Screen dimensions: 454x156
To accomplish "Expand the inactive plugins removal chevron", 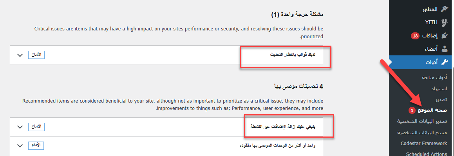I will (20, 127).
